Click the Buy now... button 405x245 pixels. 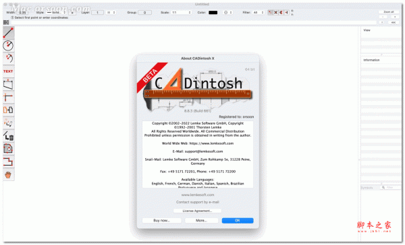pos(162,221)
